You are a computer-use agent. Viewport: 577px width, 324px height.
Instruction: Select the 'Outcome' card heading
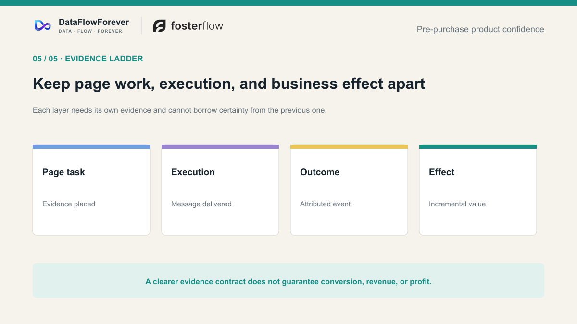pyautogui.click(x=320, y=172)
